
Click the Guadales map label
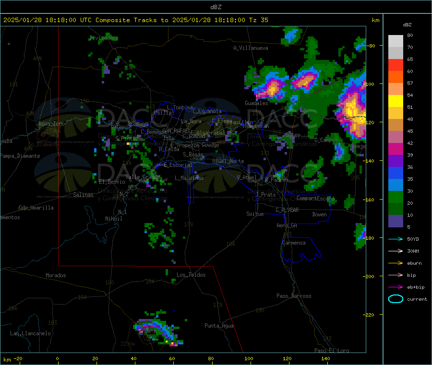click(x=256, y=103)
